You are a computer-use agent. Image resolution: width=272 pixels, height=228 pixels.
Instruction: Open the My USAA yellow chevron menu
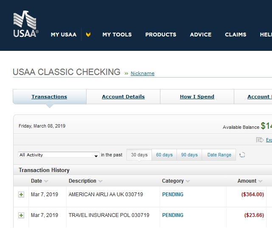click(88, 35)
